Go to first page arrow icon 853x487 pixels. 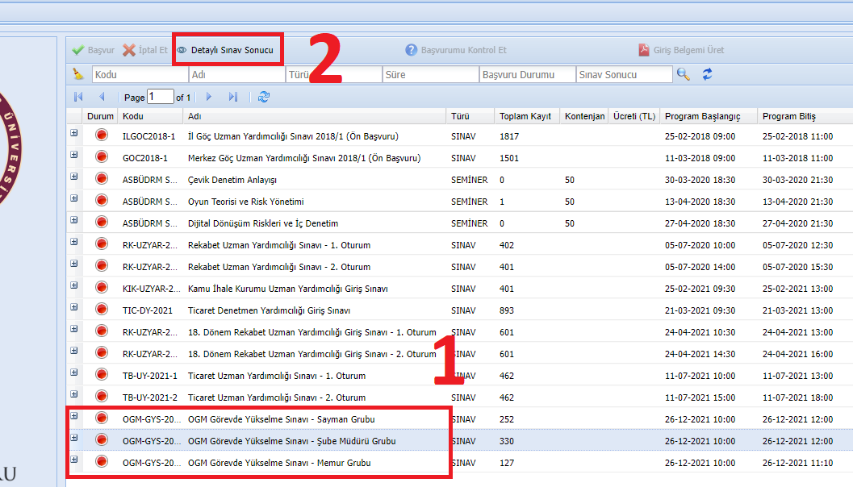coord(78,97)
